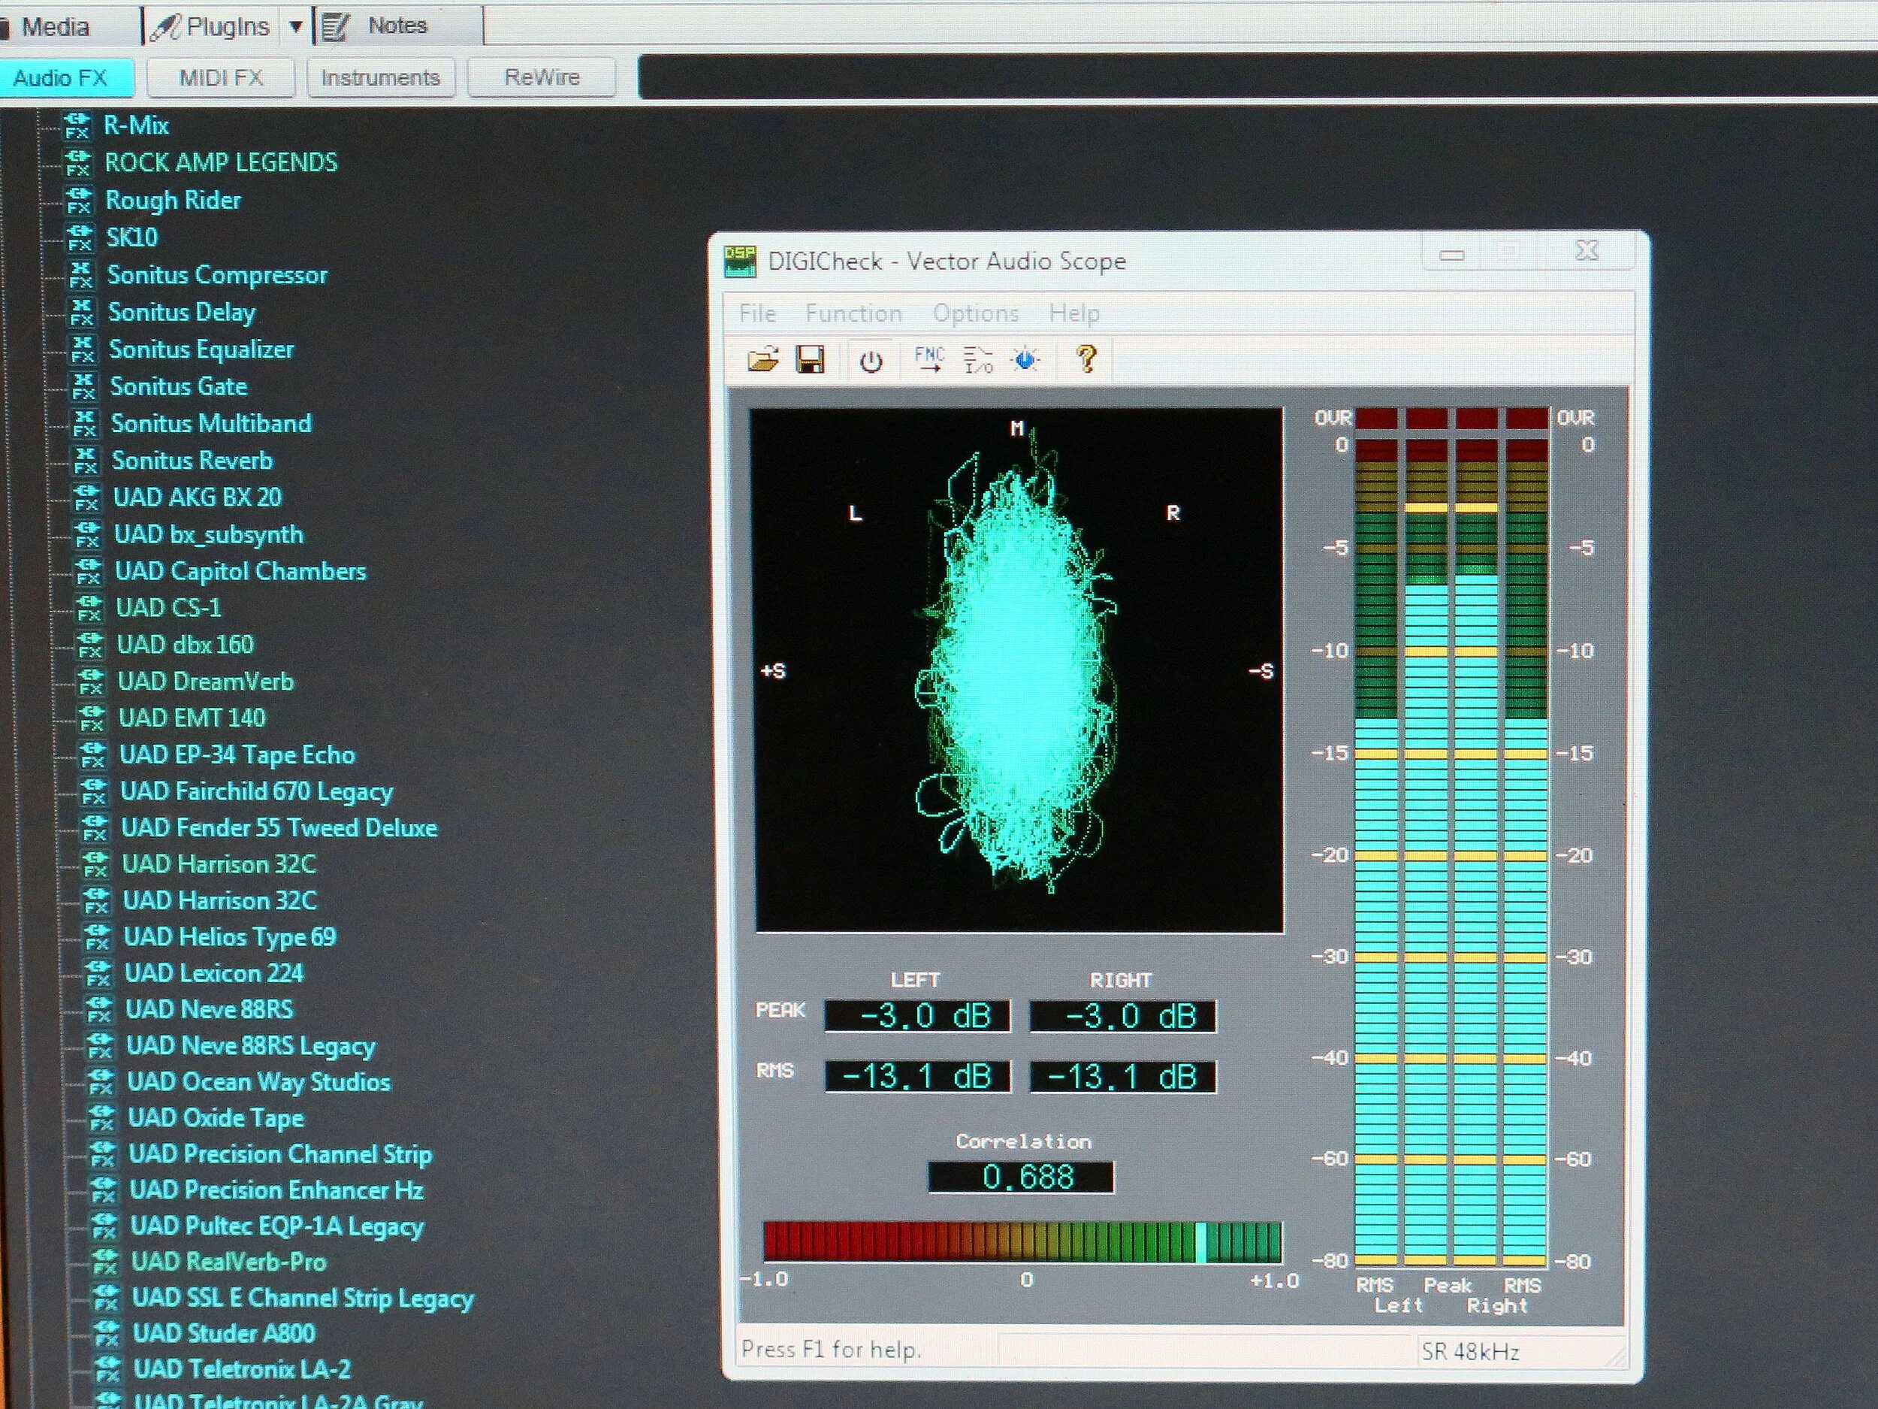
Task: Click the yellow question mark help icon
Action: pyautogui.click(x=1086, y=359)
